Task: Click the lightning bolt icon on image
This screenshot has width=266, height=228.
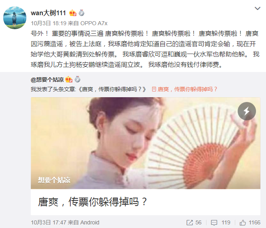Action: pyautogui.click(x=247, y=111)
